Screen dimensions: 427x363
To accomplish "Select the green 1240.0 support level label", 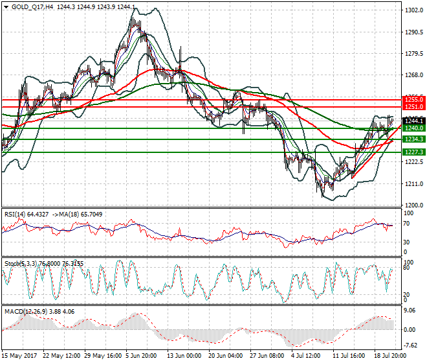I will click(x=414, y=128).
